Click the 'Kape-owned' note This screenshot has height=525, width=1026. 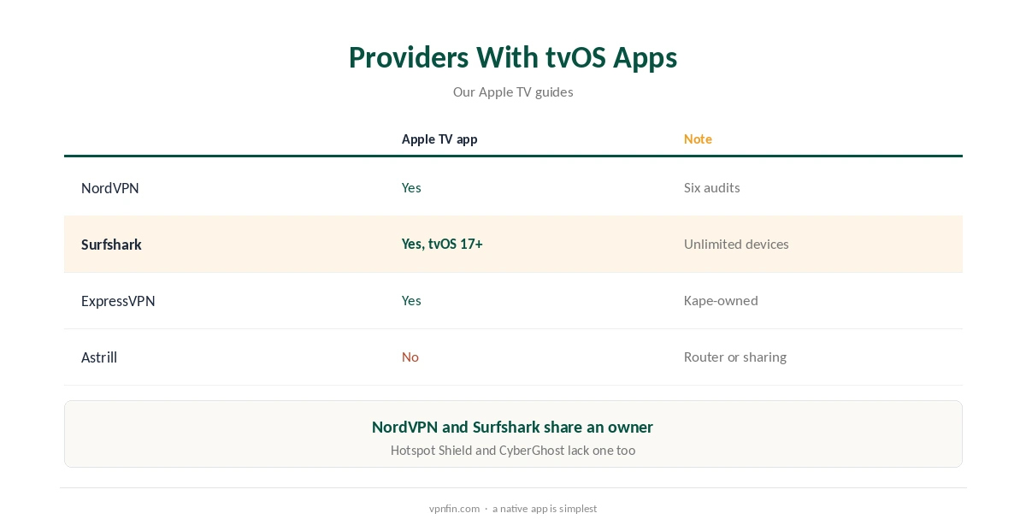coord(721,301)
